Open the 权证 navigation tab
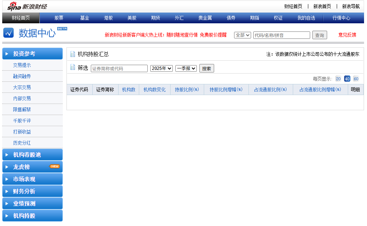 278,18
